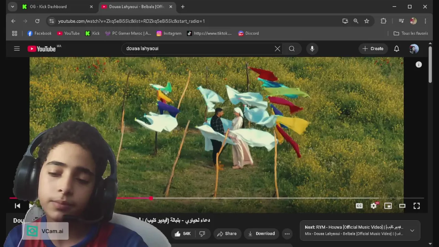Open a new browser tab
Screen dimensions: 439x247
183,7
